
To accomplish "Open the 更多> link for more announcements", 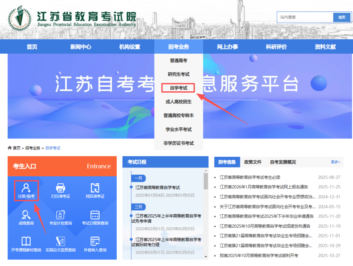I will tap(335, 162).
